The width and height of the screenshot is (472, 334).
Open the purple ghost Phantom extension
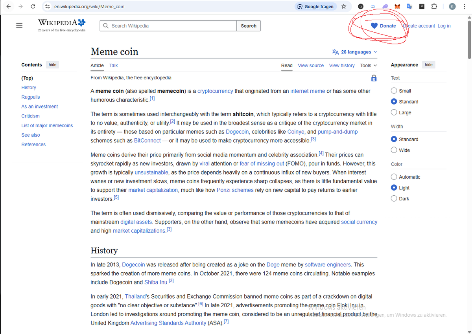coord(385,7)
